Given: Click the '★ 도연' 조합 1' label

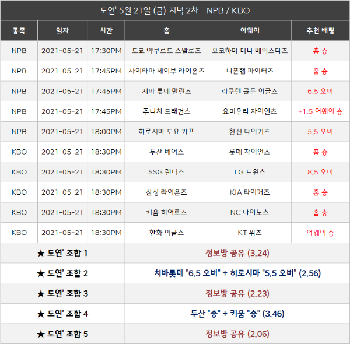Looking at the screenshot, I should pos(62,253).
